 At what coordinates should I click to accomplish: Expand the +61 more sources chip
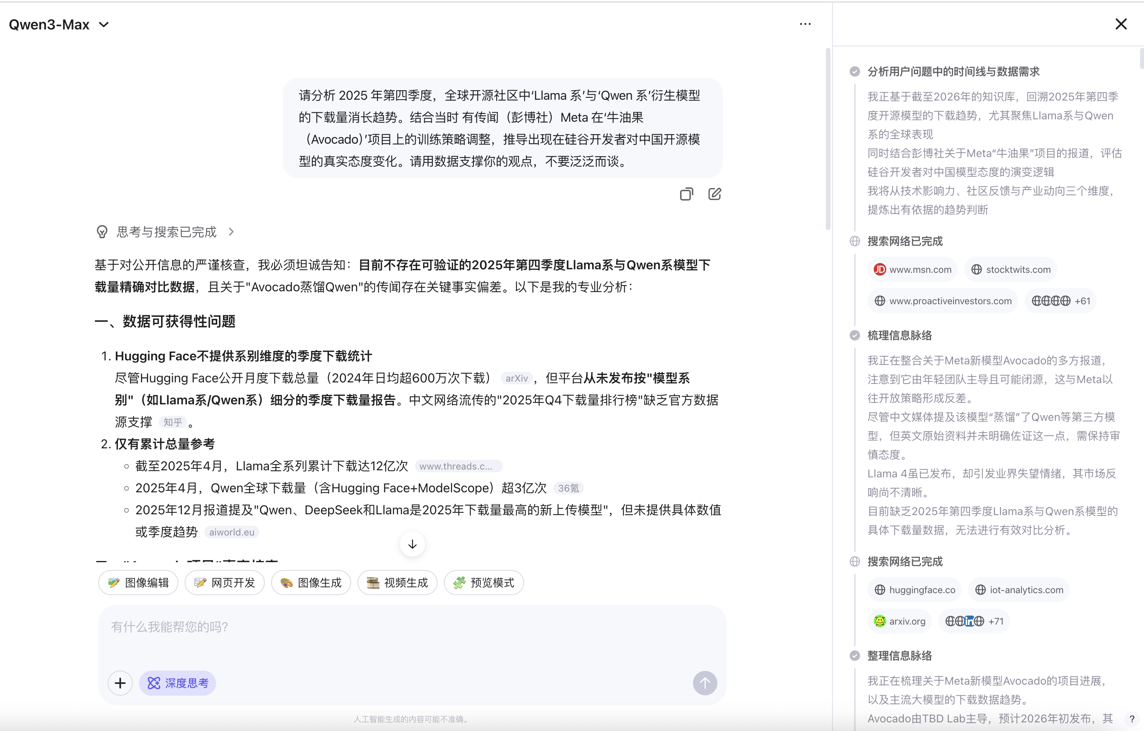tap(1060, 301)
